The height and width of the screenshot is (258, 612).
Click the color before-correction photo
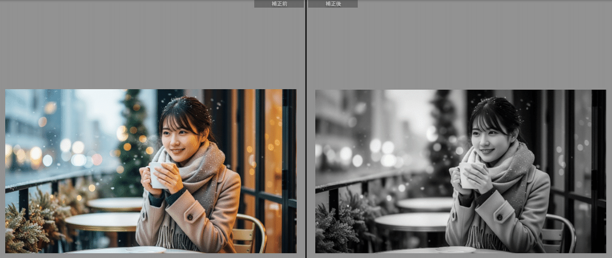pos(151,171)
